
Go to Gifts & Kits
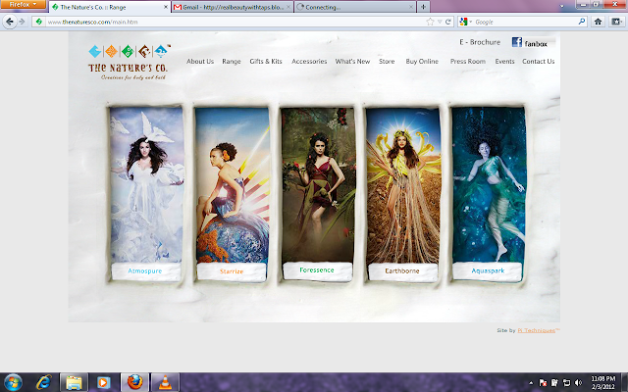[x=266, y=61]
